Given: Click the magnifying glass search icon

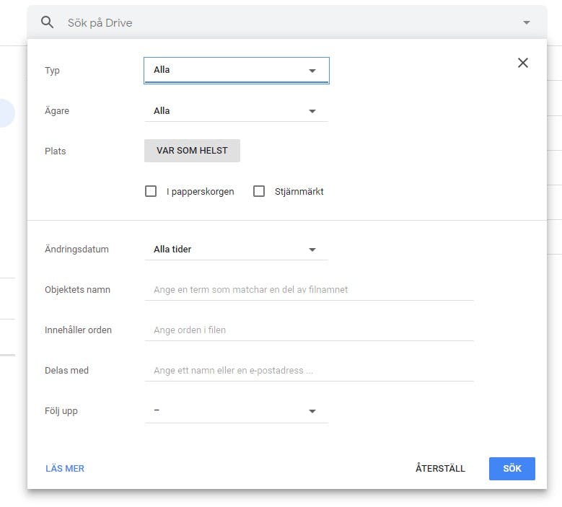Looking at the screenshot, I should [47, 22].
